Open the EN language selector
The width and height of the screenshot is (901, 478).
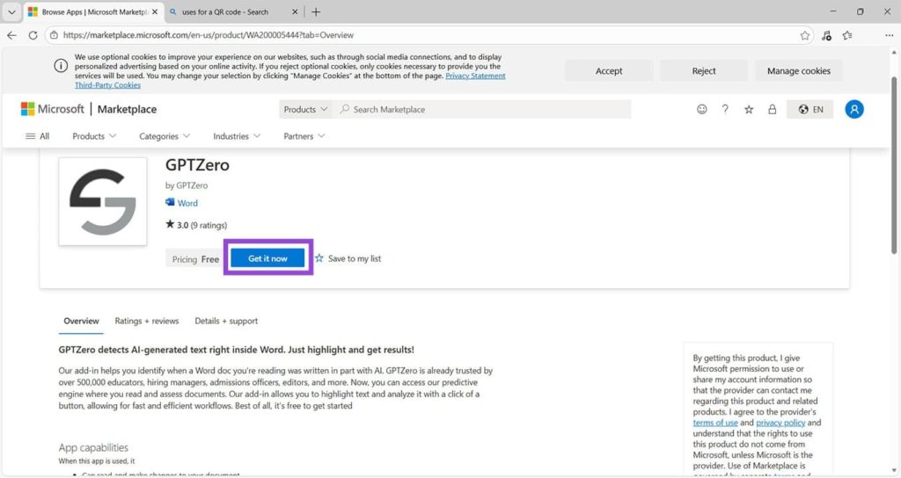click(x=810, y=109)
